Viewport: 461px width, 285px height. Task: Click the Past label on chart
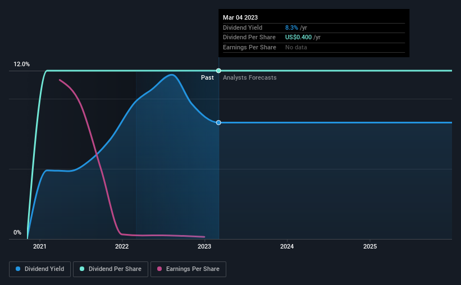(207, 77)
